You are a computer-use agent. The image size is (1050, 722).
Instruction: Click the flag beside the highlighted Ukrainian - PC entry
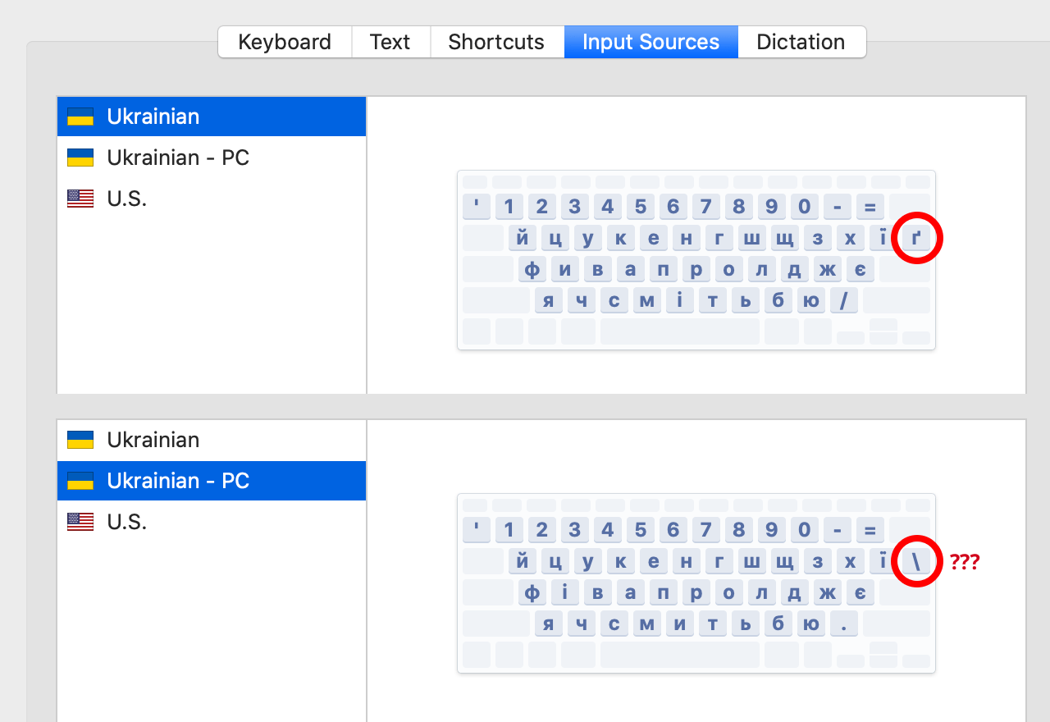click(x=80, y=481)
